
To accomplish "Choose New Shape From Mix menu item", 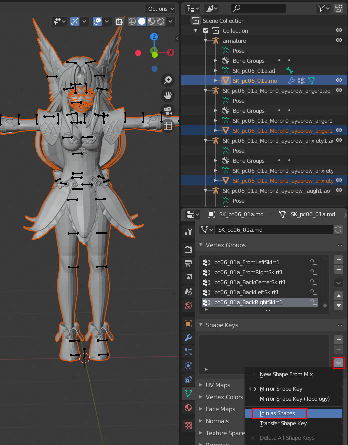I will tap(294, 374).
